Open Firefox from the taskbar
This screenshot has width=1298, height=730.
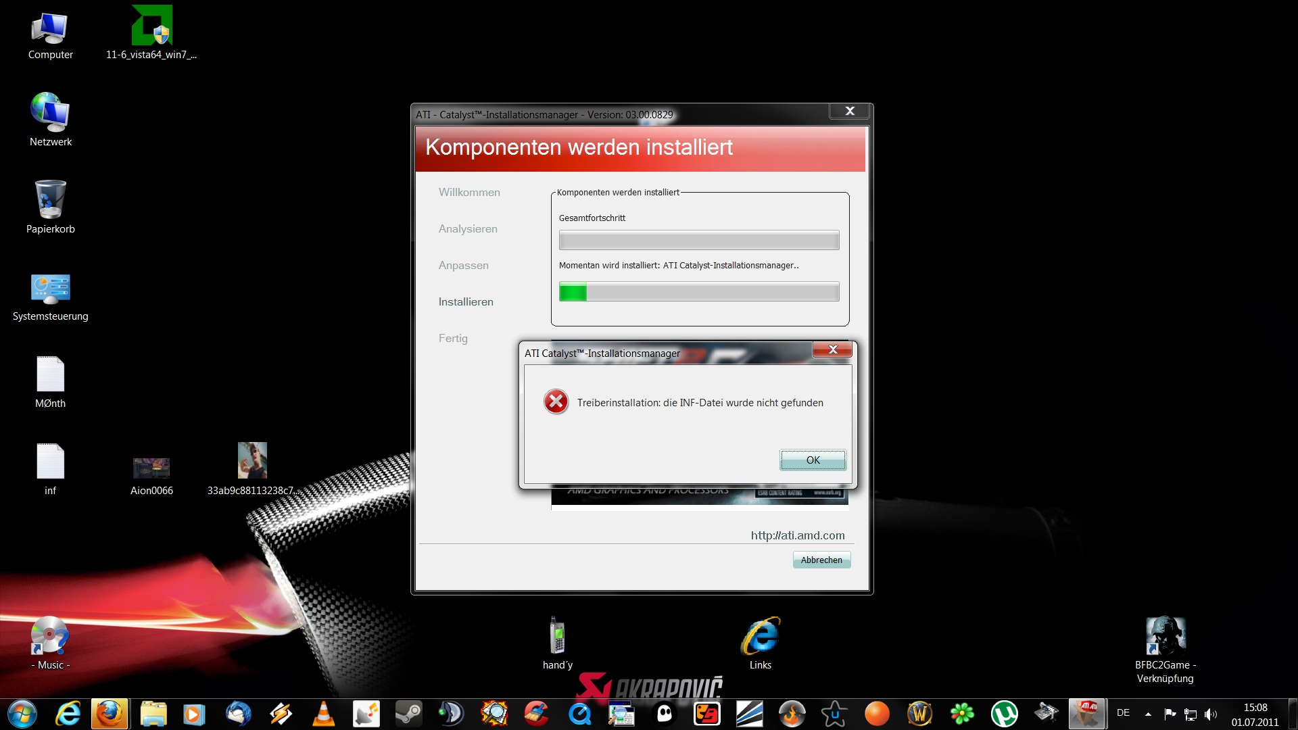[110, 714]
